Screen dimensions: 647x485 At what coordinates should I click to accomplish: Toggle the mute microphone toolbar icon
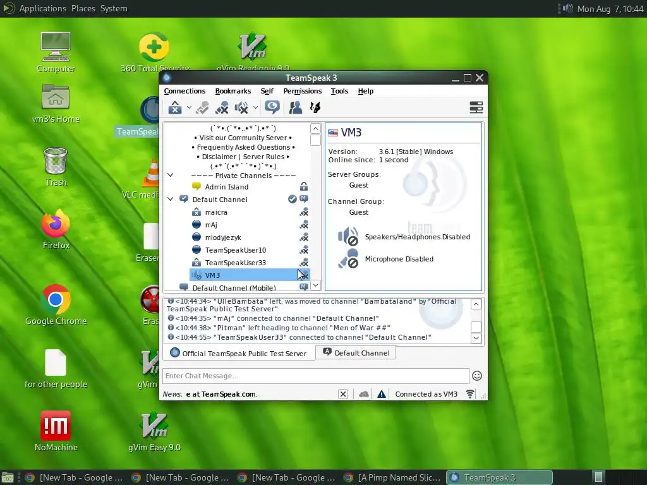222,107
